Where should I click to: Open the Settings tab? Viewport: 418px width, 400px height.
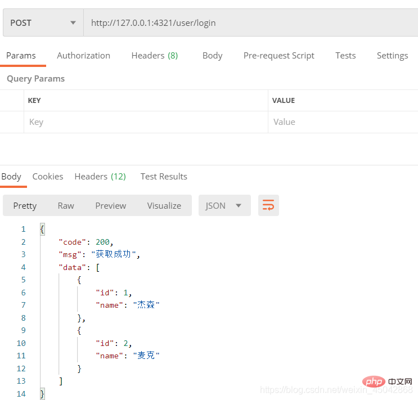[x=393, y=56]
